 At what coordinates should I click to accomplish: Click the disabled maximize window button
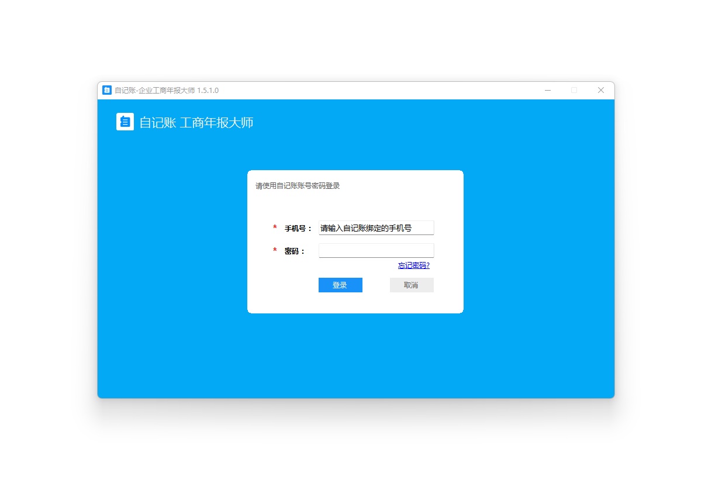click(x=574, y=90)
